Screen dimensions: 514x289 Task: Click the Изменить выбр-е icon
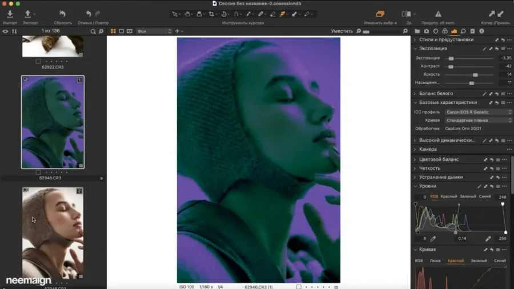click(x=380, y=14)
